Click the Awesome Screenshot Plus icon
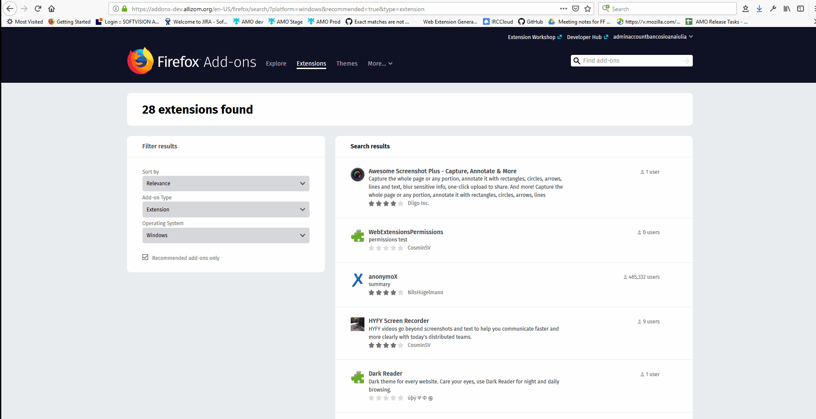Image resolution: width=816 pixels, height=419 pixels. tap(358, 175)
